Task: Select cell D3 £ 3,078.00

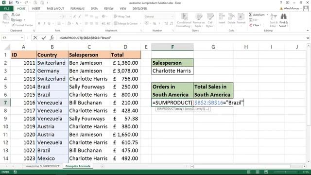Action: point(125,71)
